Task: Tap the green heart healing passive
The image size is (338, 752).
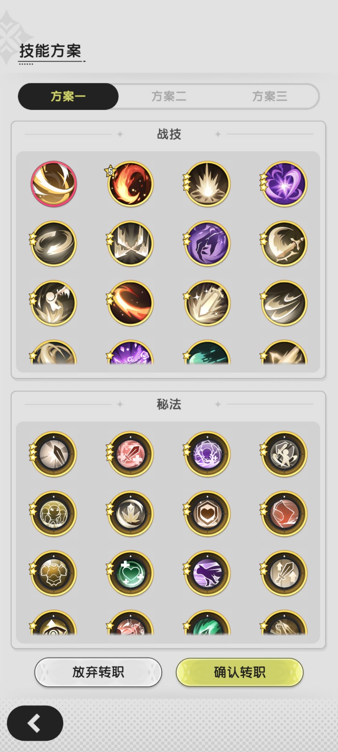Action: [x=131, y=573]
